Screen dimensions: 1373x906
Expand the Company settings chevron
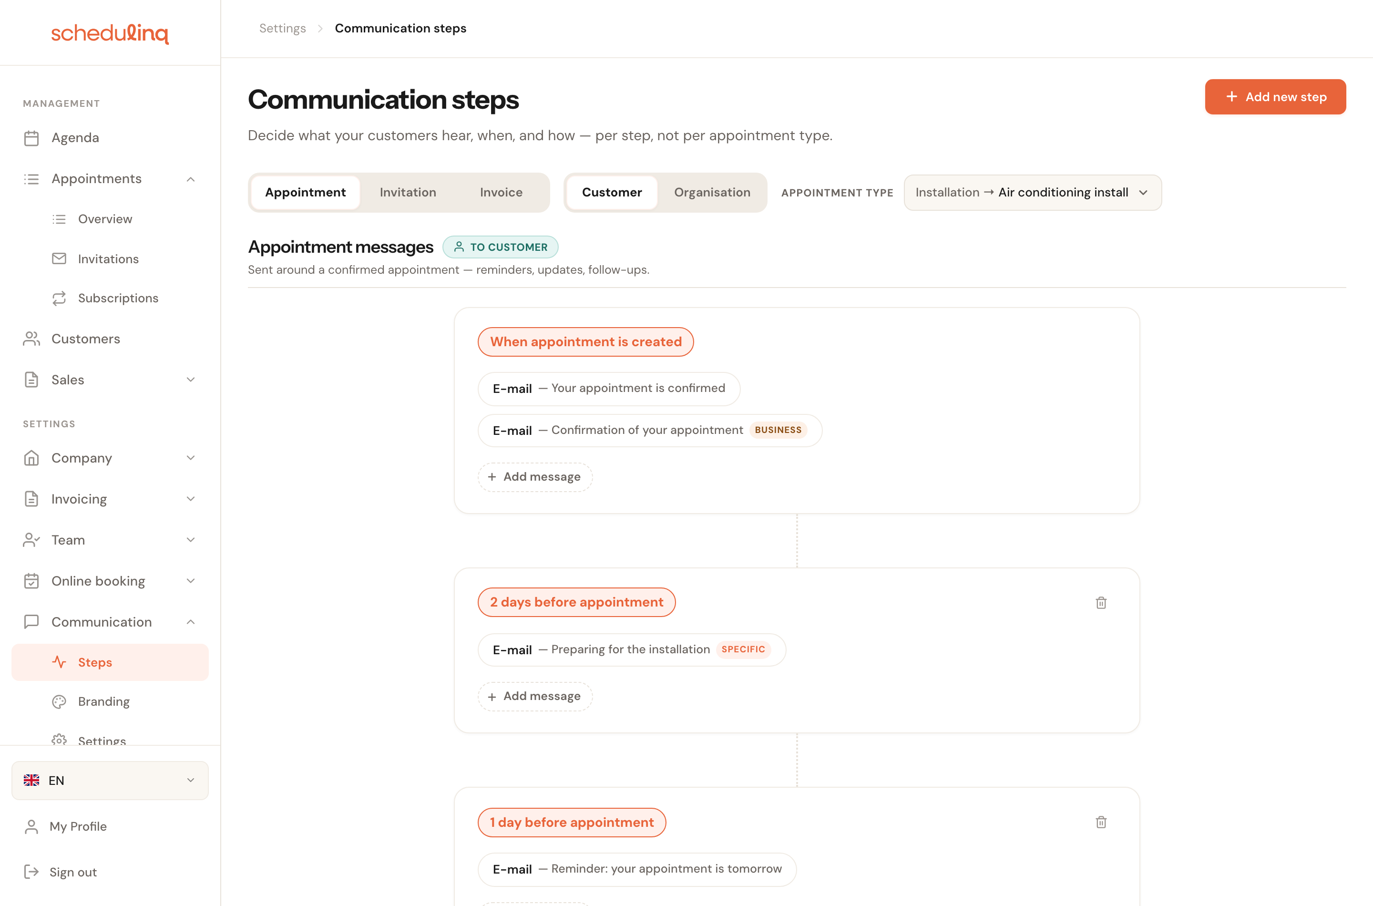(191, 458)
